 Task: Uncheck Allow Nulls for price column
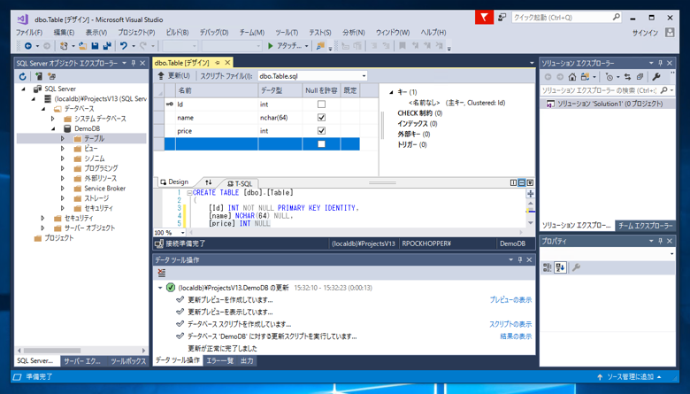pyautogui.click(x=321, y=131)
